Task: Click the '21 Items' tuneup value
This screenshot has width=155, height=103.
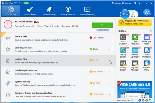Action: (97, 83)
